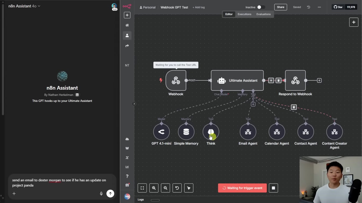
Task: Open the NH user avatar
Action: point(127,197)
